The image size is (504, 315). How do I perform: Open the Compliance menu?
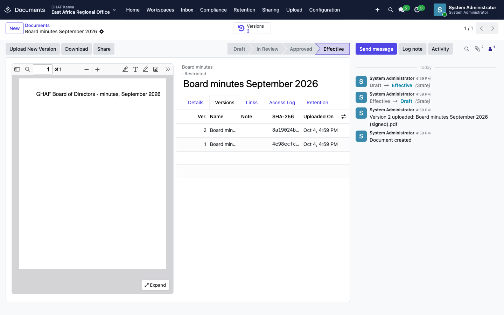pos(213,10)
